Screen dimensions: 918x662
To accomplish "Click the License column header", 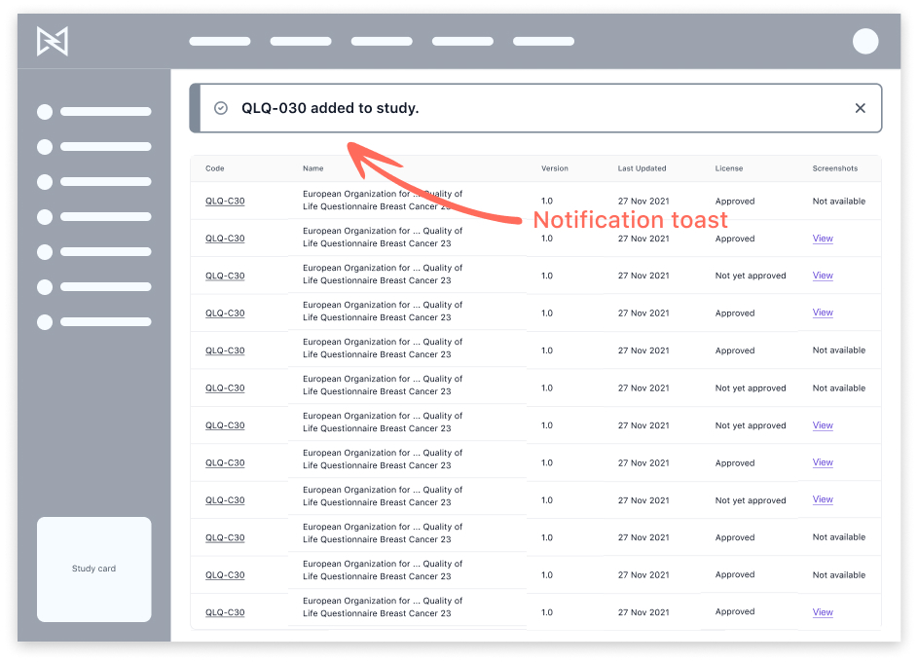I will 729,168.
